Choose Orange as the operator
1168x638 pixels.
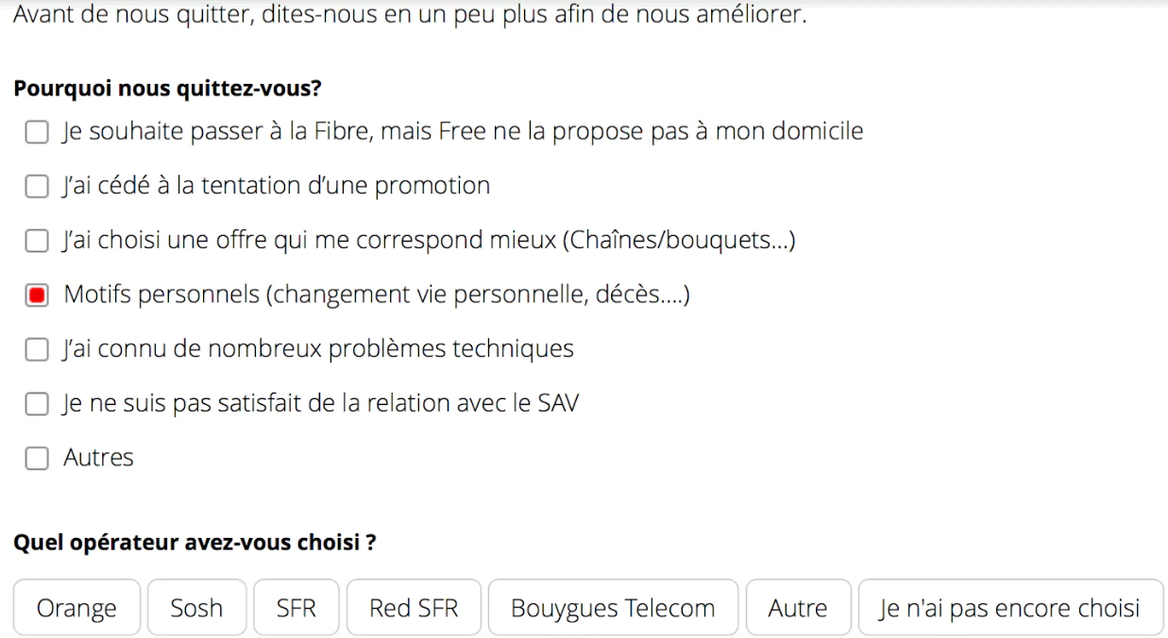tap(76, 609)
